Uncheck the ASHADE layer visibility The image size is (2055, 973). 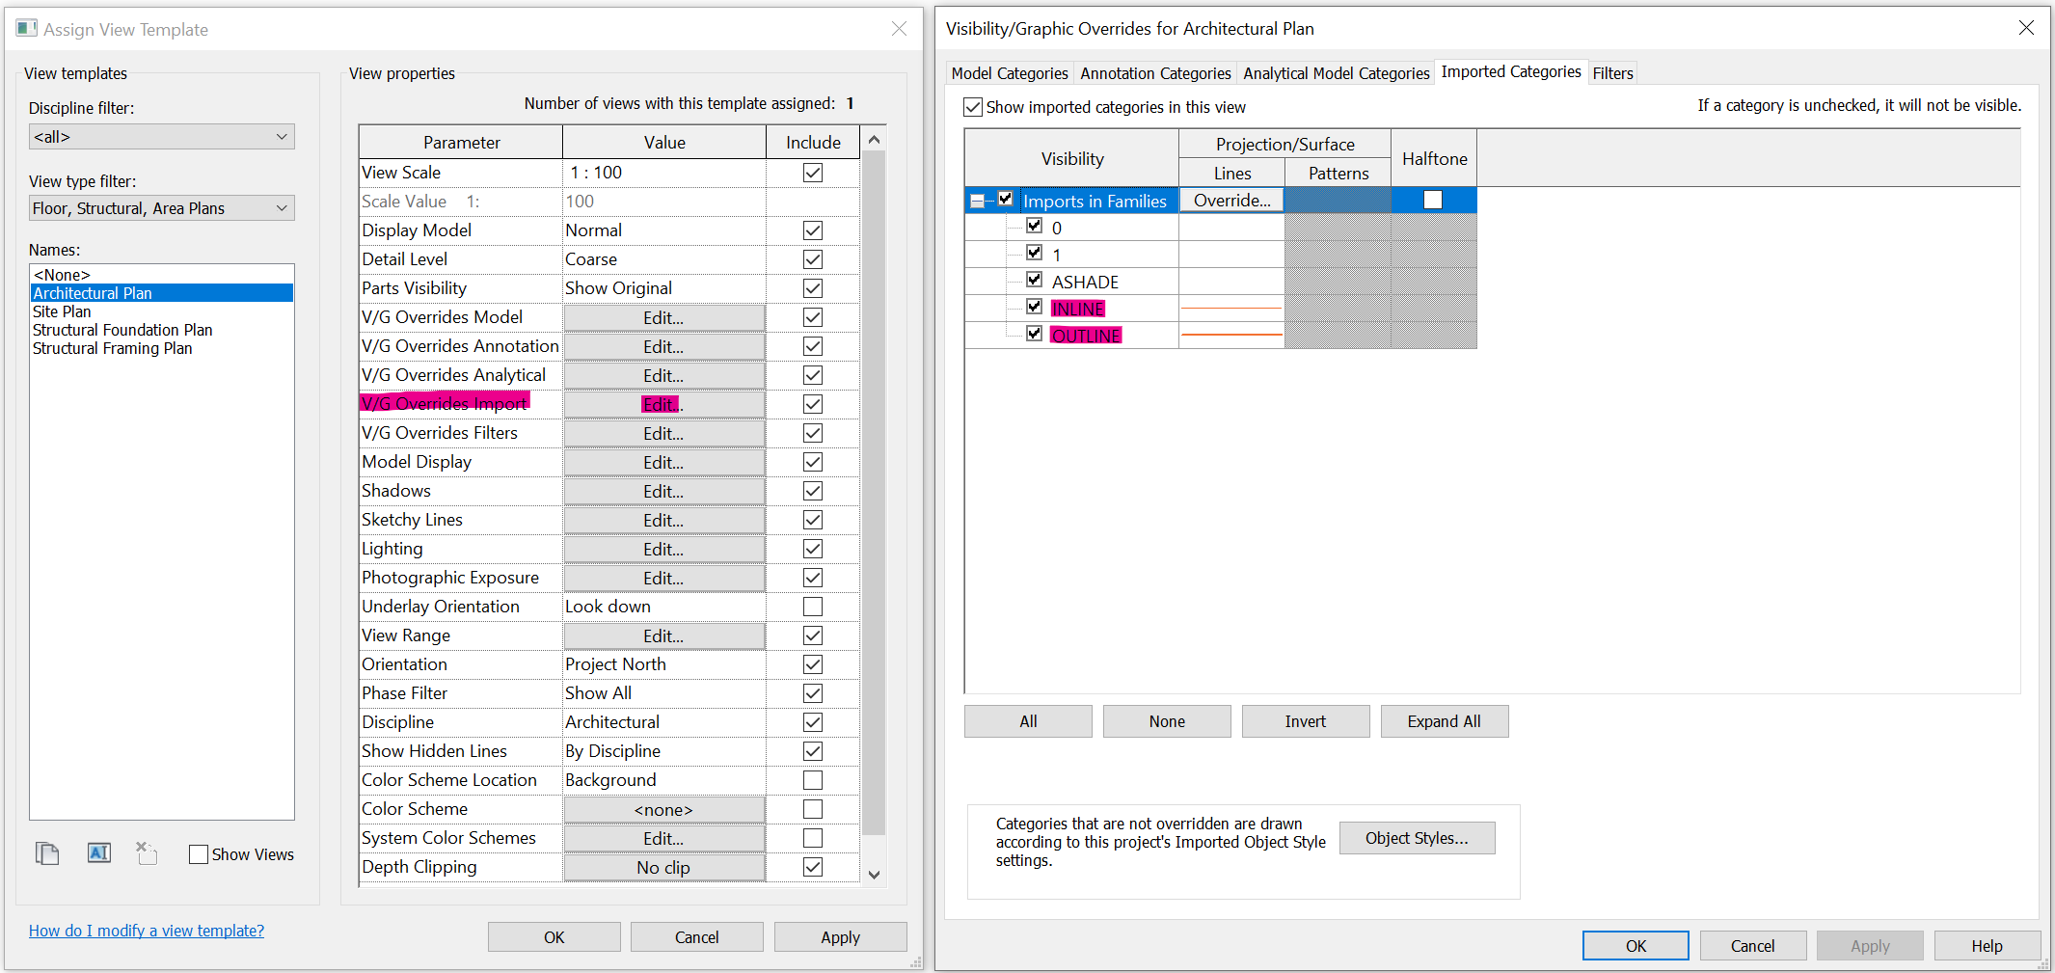pyautogui.click(x=1035, y=280)
